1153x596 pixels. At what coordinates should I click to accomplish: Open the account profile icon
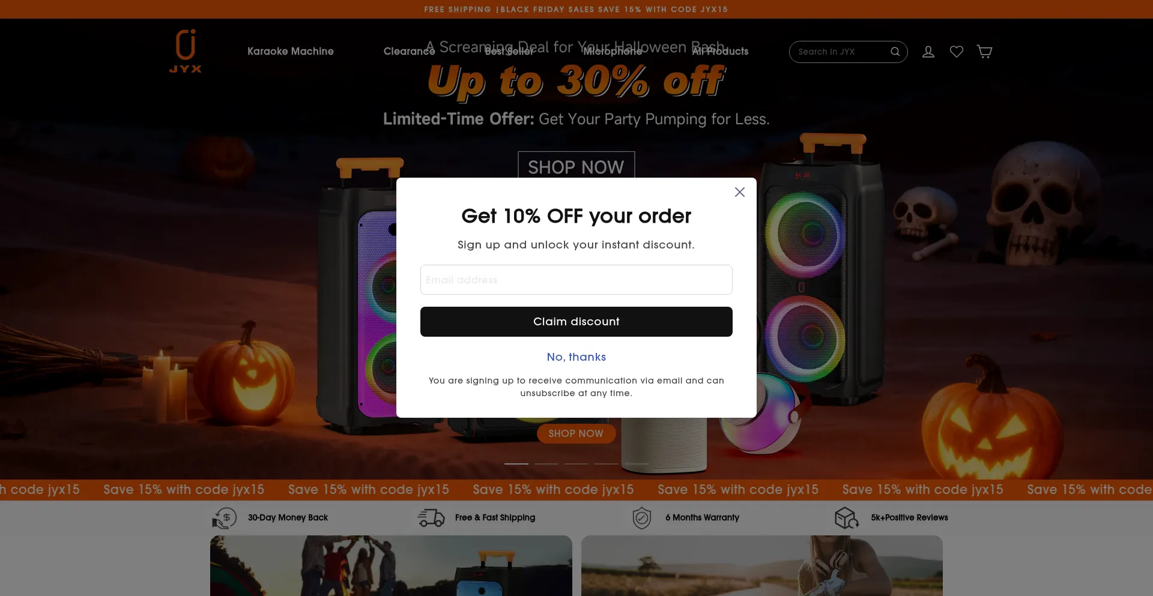(x=928, y=52)
